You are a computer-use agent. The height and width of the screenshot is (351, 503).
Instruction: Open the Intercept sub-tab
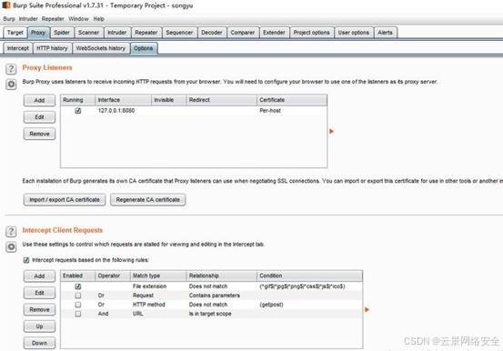point(18,48)
